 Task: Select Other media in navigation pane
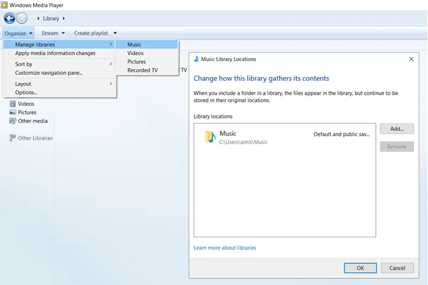[33, 121]
